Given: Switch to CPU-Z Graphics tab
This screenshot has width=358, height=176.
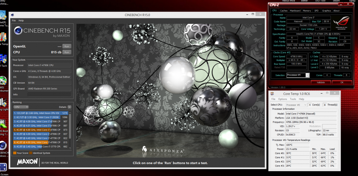Looking at the screenshot, I should point(326,11).
